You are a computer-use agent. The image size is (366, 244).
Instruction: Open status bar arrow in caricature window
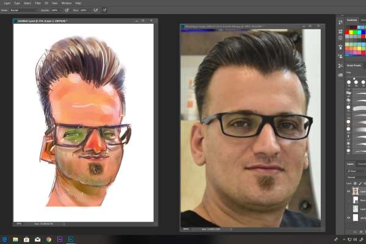(65, 224)
